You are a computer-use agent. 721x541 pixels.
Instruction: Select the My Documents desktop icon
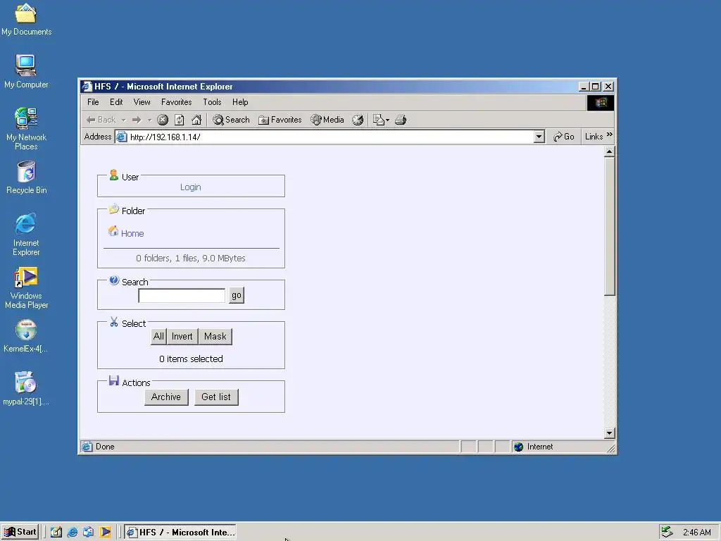[26, 20]
